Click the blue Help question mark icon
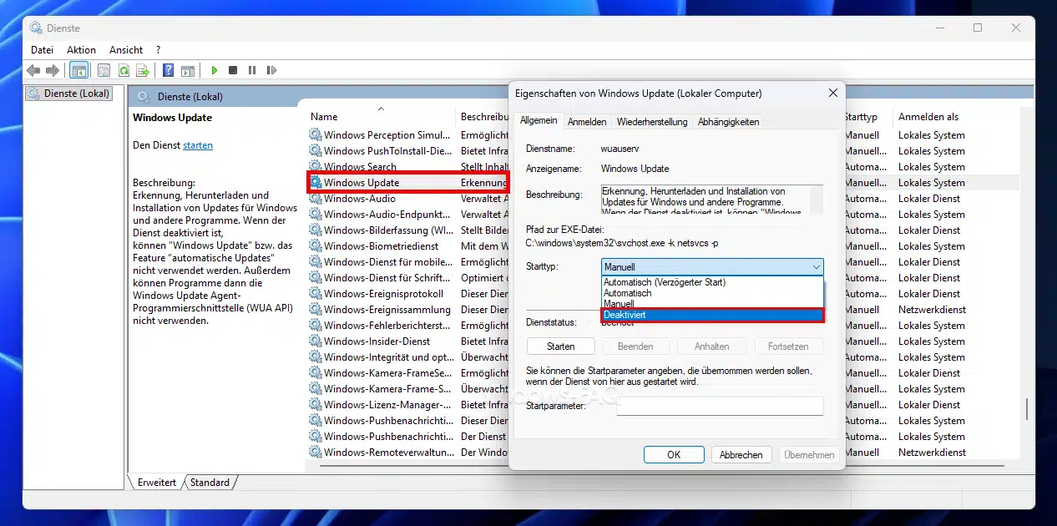This screenshot has height=526, width=1057. point(169,71)
